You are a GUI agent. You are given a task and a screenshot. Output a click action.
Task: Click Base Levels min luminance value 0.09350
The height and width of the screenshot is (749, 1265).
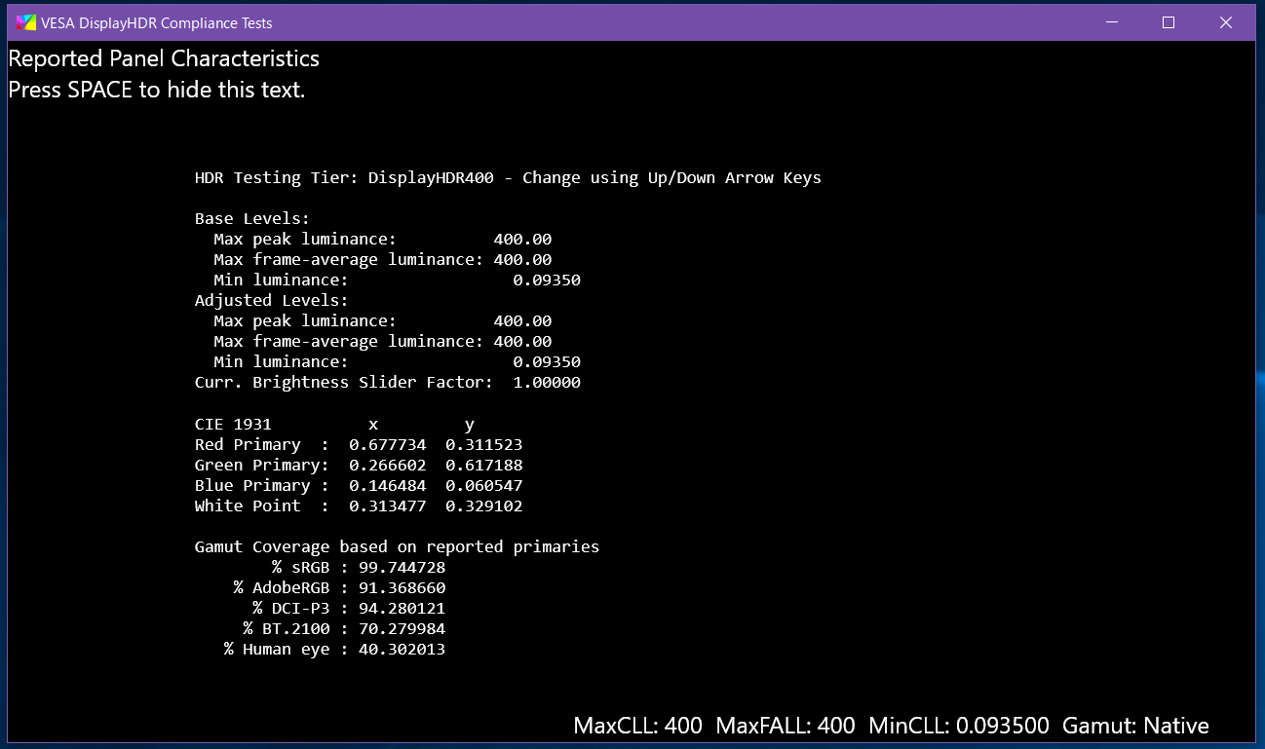tap(547, 281)
